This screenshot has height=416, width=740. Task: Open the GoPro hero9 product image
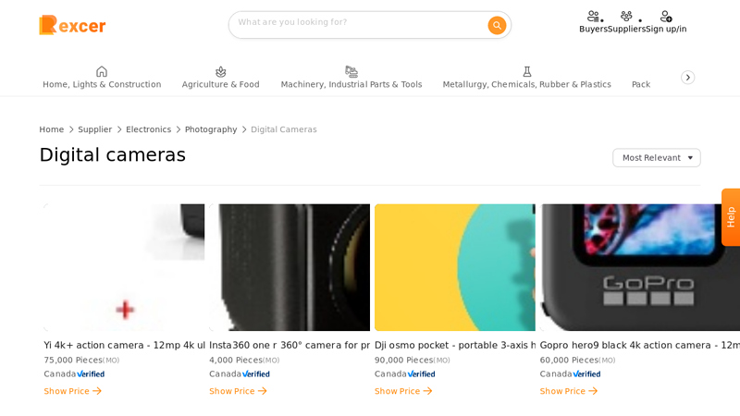click(x=638, y=267)
